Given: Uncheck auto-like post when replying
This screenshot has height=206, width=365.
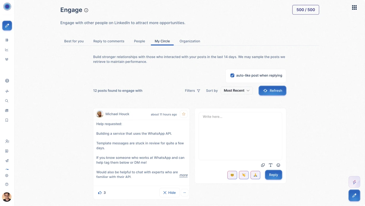Looking at the screenshot, I should click(232, 75).
